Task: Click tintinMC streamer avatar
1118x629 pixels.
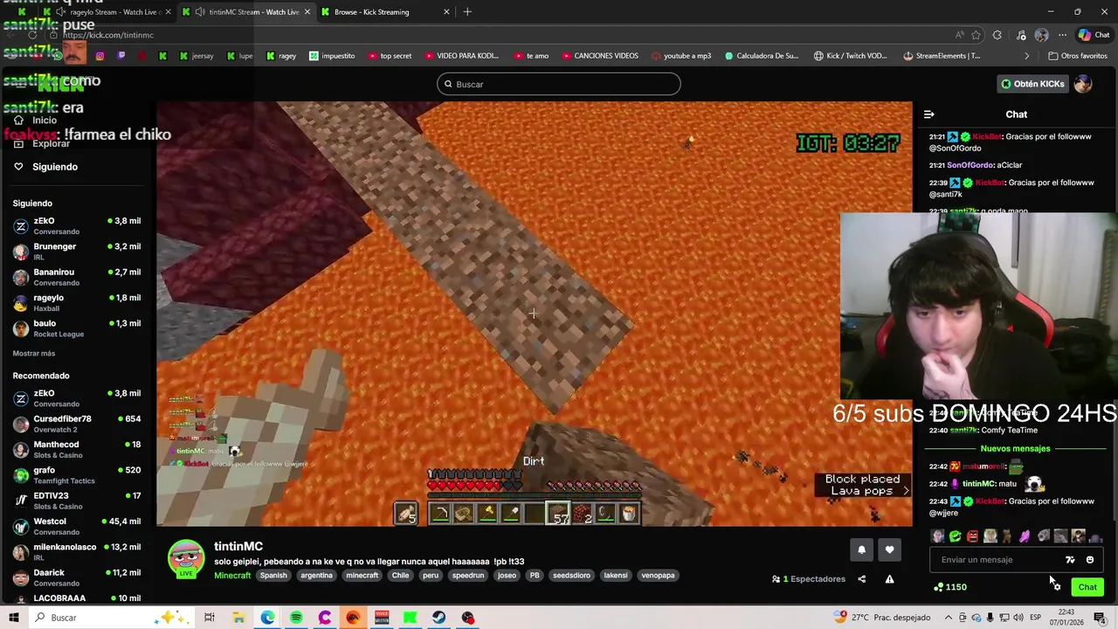Action: pyautogui.click(x=186, y=559)
